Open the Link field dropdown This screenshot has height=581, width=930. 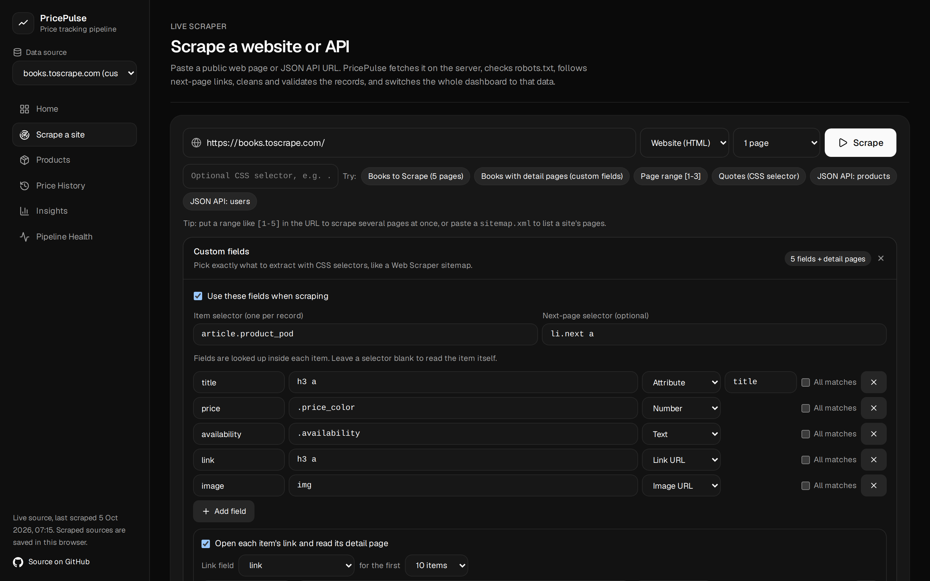296,566
